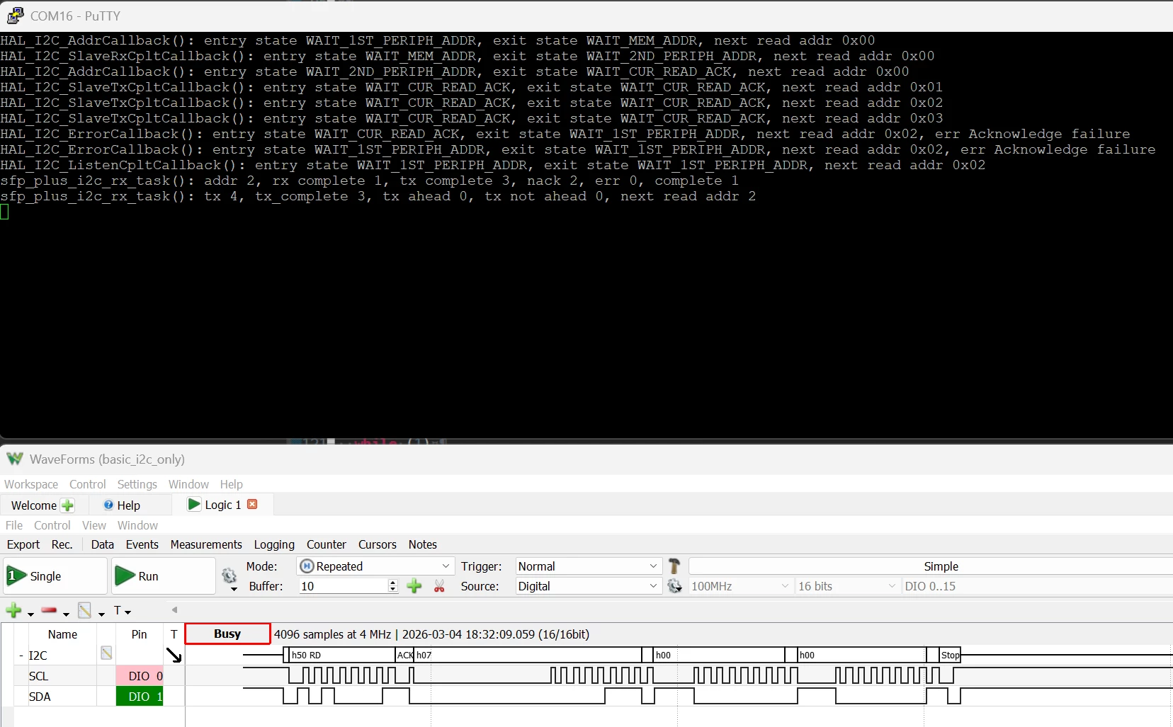Click Export in Logic toolbar
The height and width of the screenshot is (727, 1173).
(23, 544)
